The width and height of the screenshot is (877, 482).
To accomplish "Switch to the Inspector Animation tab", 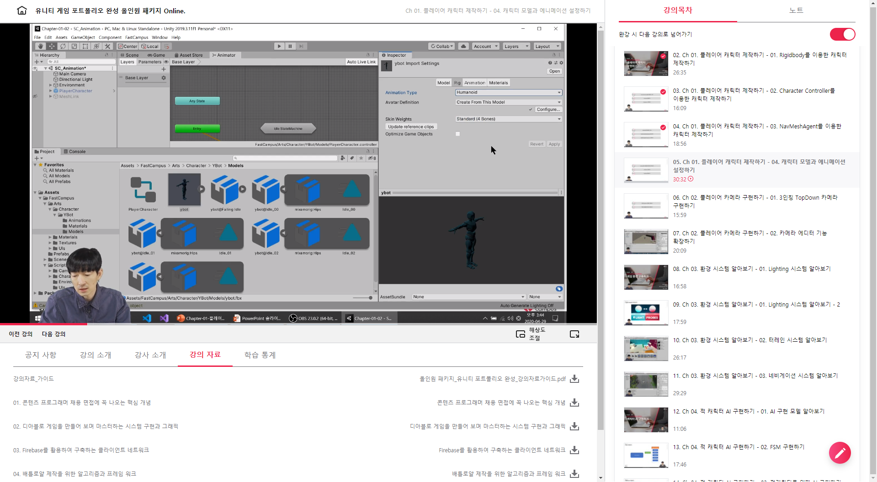I will pyautogui.click(x=474, y=83).
